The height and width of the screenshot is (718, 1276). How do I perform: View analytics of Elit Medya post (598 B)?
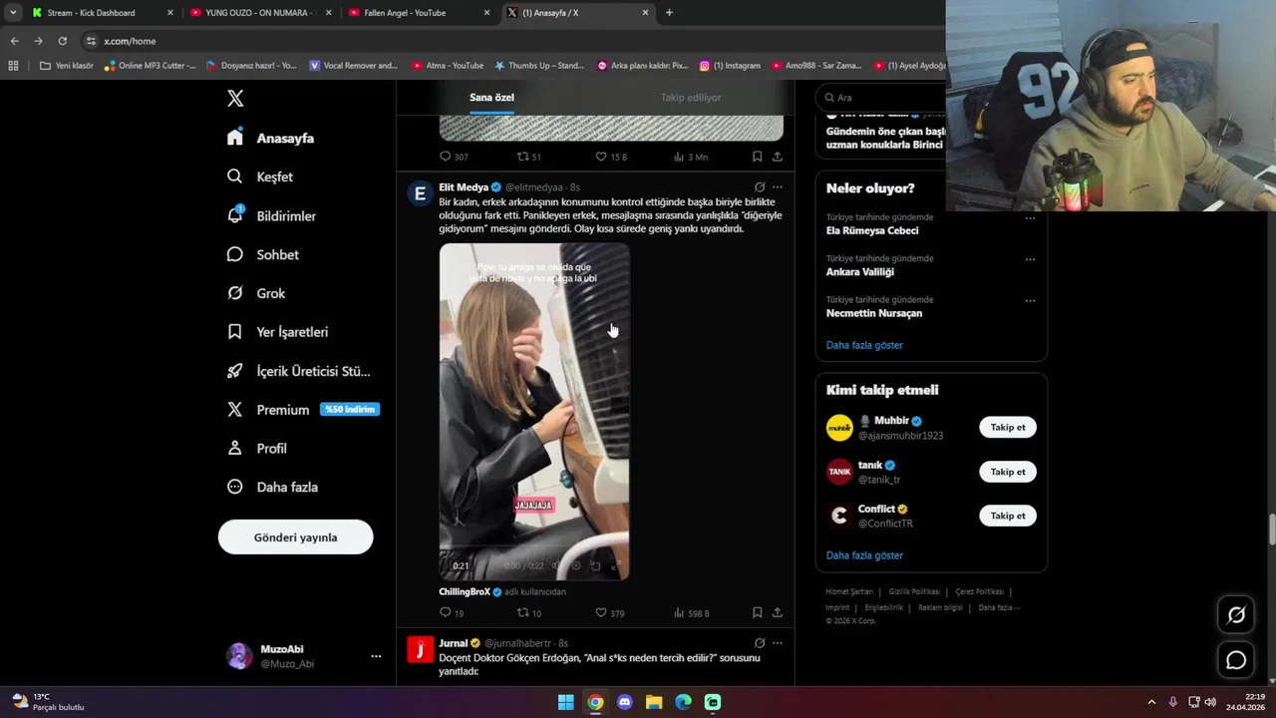click(x=691, y=612)
